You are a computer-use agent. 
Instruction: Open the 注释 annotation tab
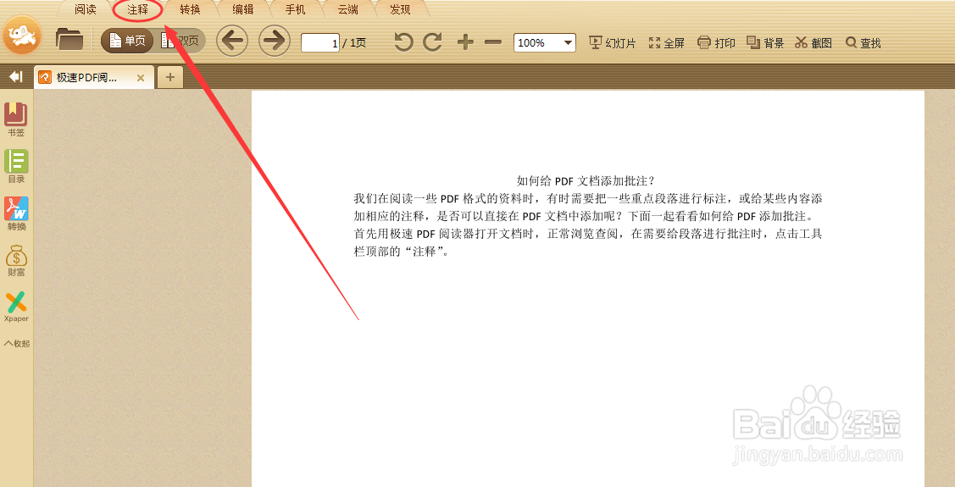[137, 10]
